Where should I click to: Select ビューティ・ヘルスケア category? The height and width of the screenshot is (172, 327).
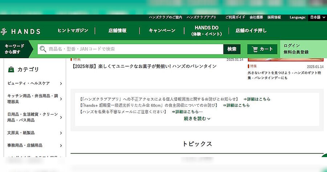(x=29, y=83)
